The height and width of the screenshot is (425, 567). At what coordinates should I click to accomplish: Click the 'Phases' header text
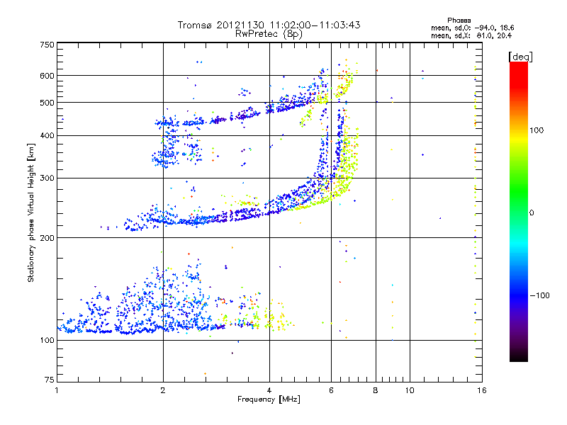pos(459,21)
